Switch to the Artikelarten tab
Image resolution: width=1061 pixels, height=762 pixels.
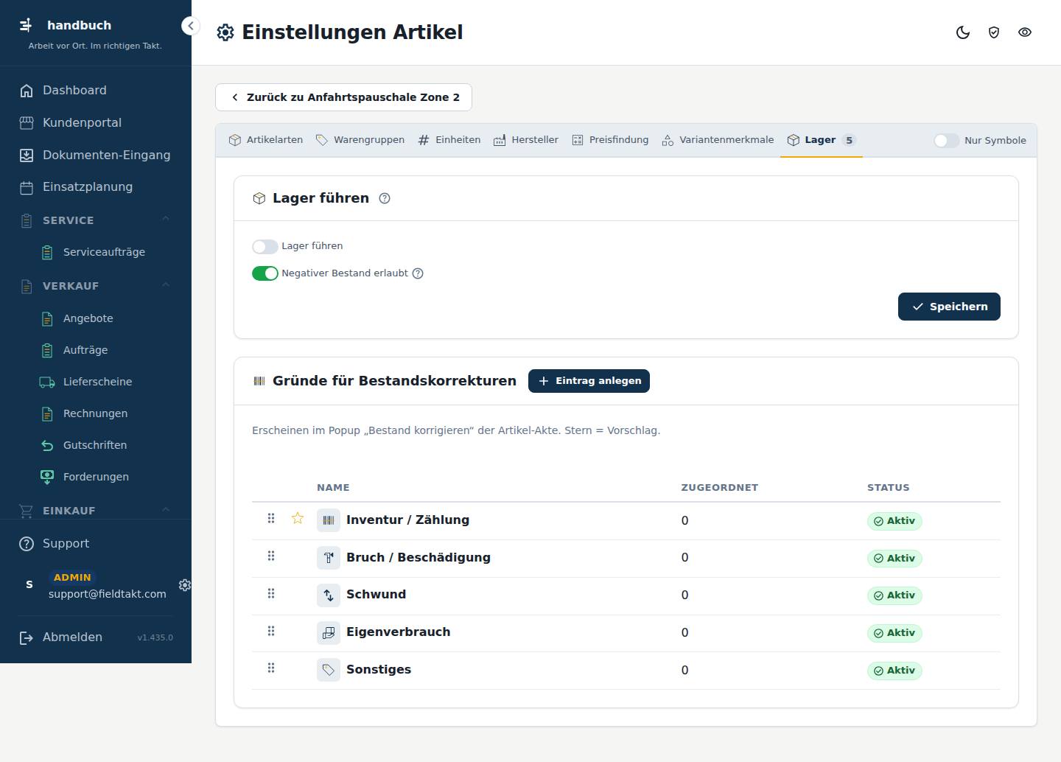(x=266, y=140)
